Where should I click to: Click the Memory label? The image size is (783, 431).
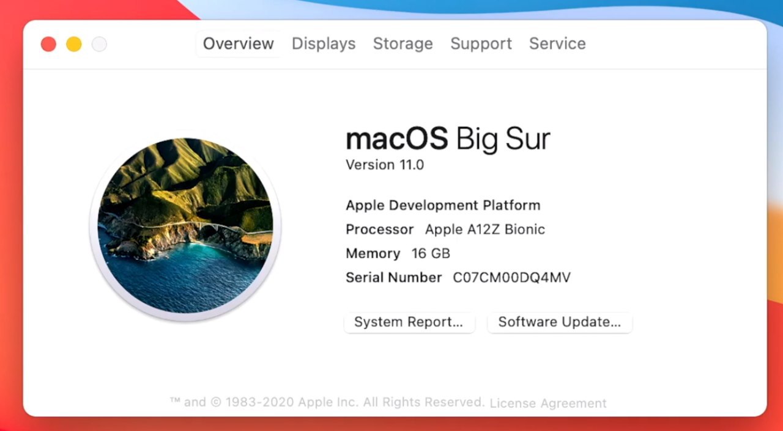point(373,253)
